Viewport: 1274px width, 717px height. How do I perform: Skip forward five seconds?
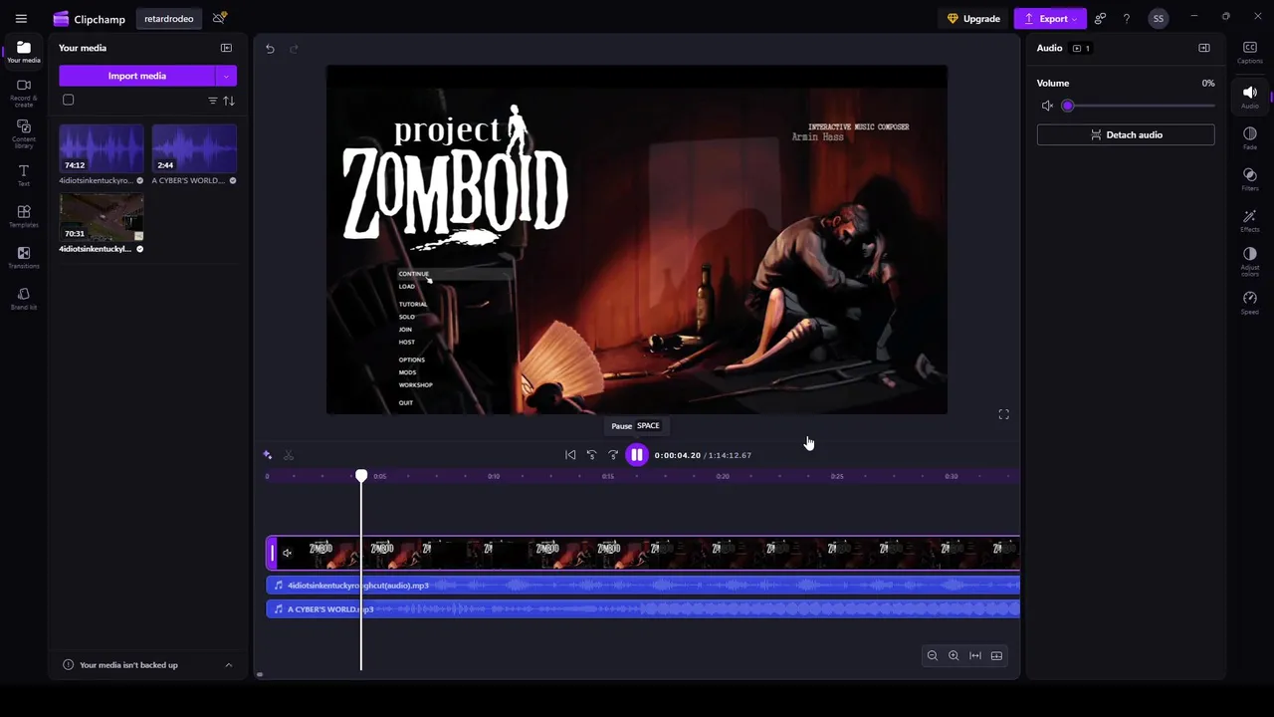pyautogui.click(x=613, y=455)
